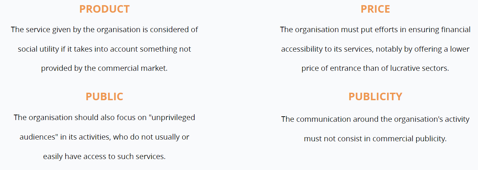Click the line starting "The communication around"

pos(375,119)
